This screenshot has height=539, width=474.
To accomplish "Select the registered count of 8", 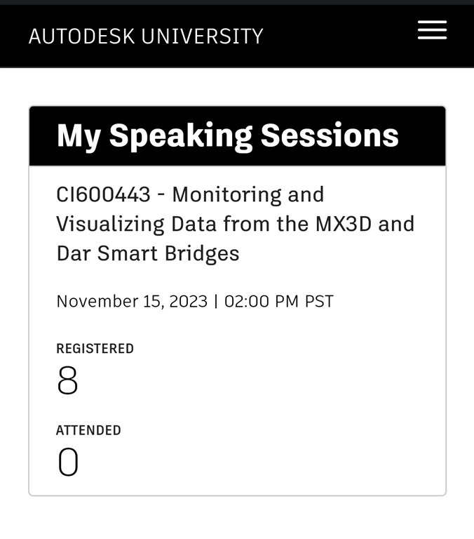I will pos(67,381).
